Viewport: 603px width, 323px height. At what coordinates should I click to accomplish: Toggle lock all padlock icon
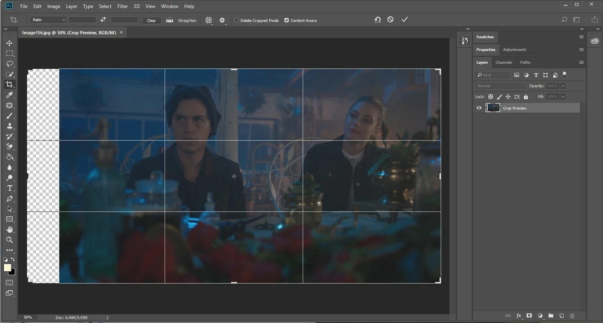[526, 97]
